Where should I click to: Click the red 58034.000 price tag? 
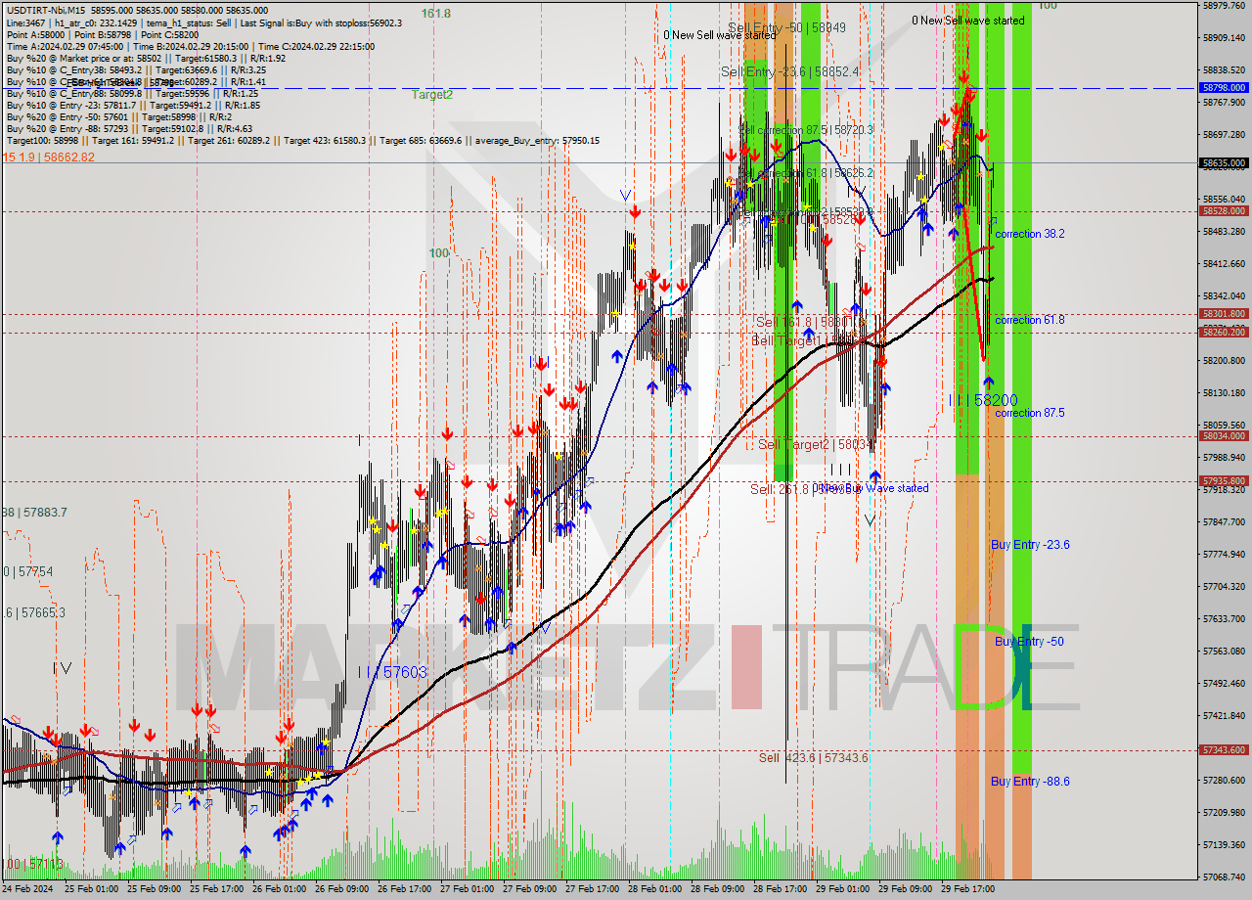pos(1224,435)
